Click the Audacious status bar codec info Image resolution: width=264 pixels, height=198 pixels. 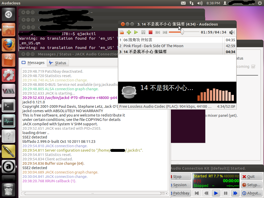[x=165, y=106]
